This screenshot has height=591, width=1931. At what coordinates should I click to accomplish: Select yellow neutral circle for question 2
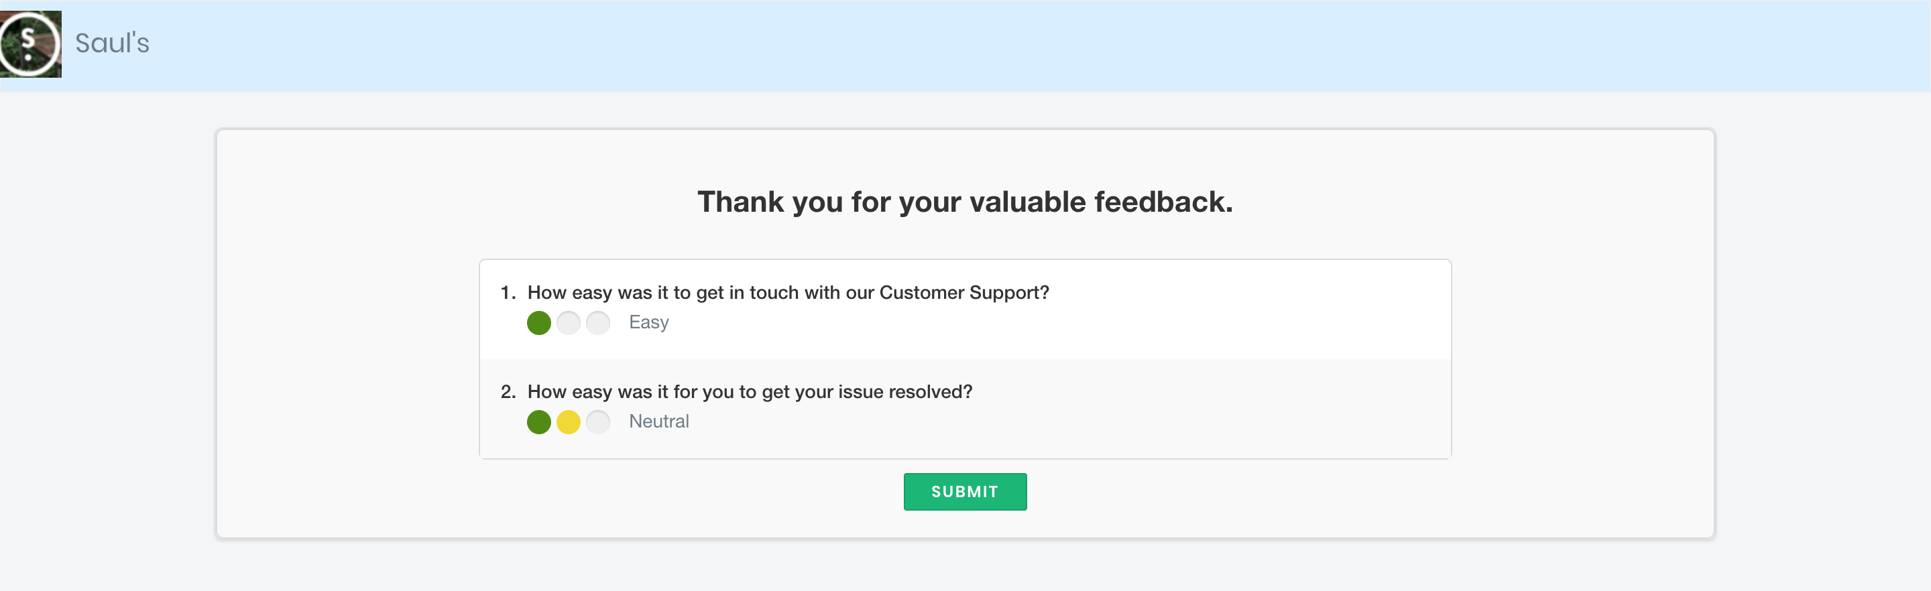click(x=568, y=422)
